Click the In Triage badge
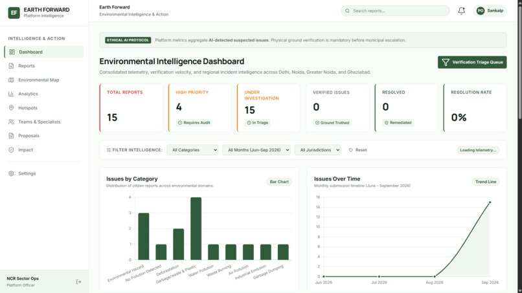The height and width of the screenshot is (293, 522). (x=257, y=123)
